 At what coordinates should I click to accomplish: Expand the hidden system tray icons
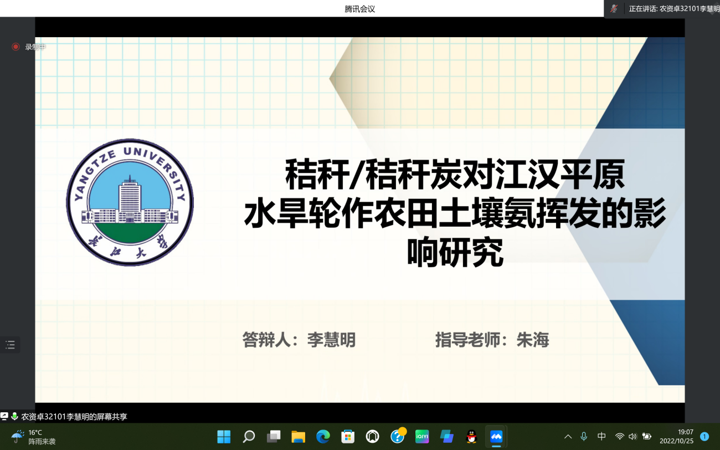pos(568,437)
